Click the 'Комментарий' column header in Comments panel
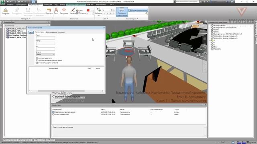 (57, 109)
